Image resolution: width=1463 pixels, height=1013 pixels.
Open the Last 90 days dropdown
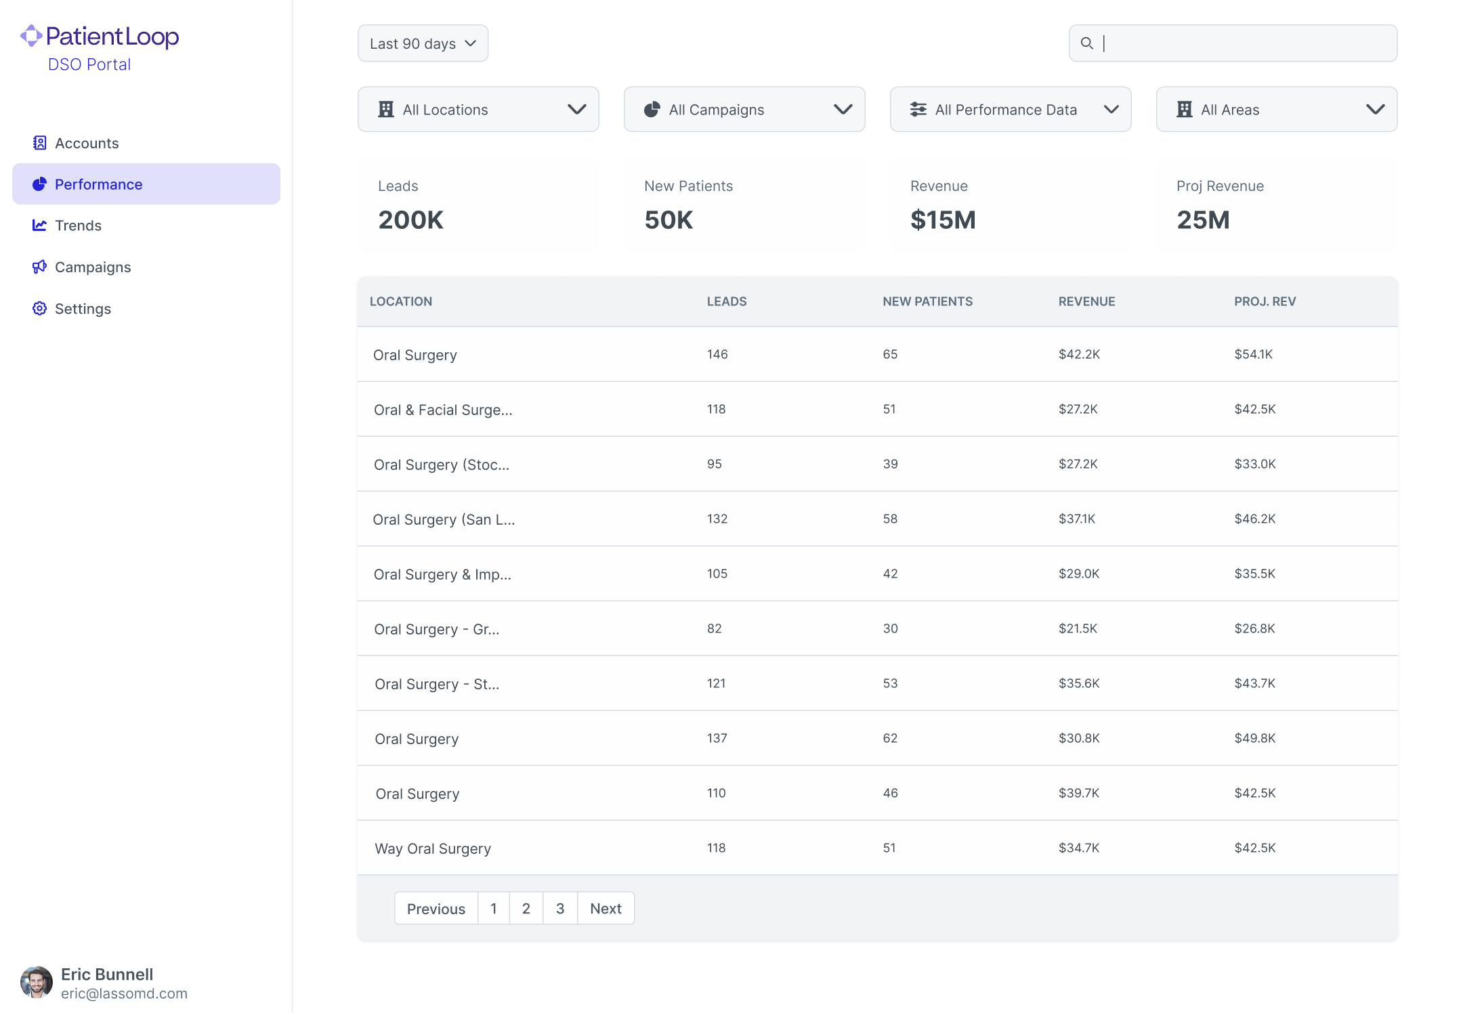(x=423, y=43)
